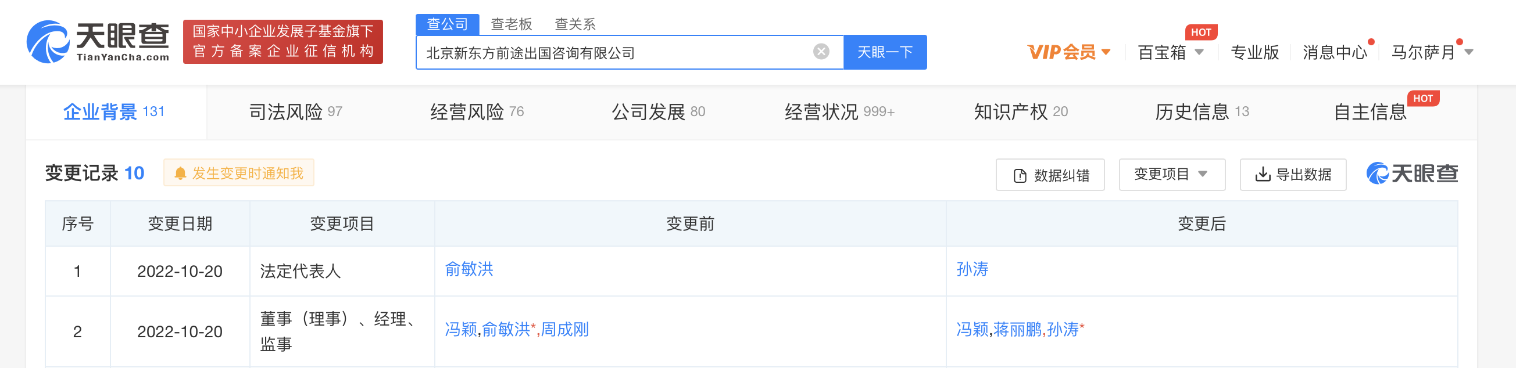This screenshot has height=368, width=1516.
Task: Click the data correction document icon
Action: [x=1020, y=175]
